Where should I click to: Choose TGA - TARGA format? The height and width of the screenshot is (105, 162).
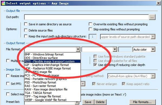pos(52,93)
